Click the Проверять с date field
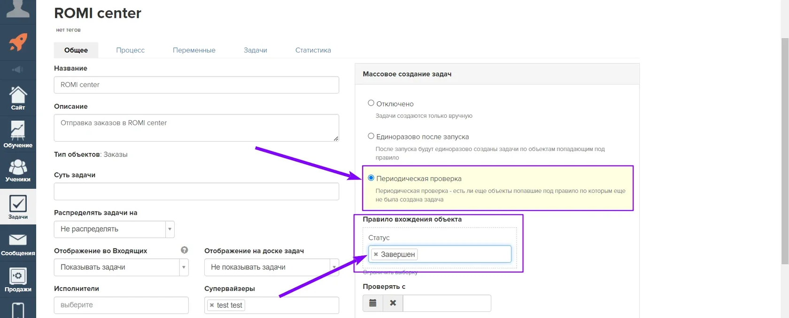 coord(447,303)
